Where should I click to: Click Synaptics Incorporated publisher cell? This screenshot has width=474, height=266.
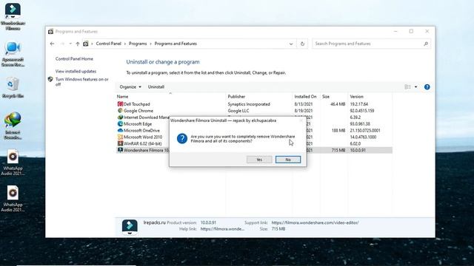point(249,104)
